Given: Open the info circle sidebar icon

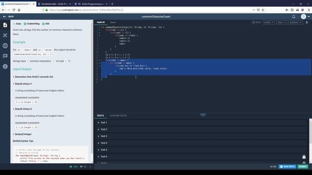Looking at the screenshot, I should 5,66.
